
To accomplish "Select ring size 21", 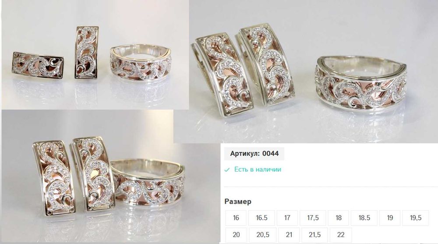I will pyautogui.click(x=289, y=235).
